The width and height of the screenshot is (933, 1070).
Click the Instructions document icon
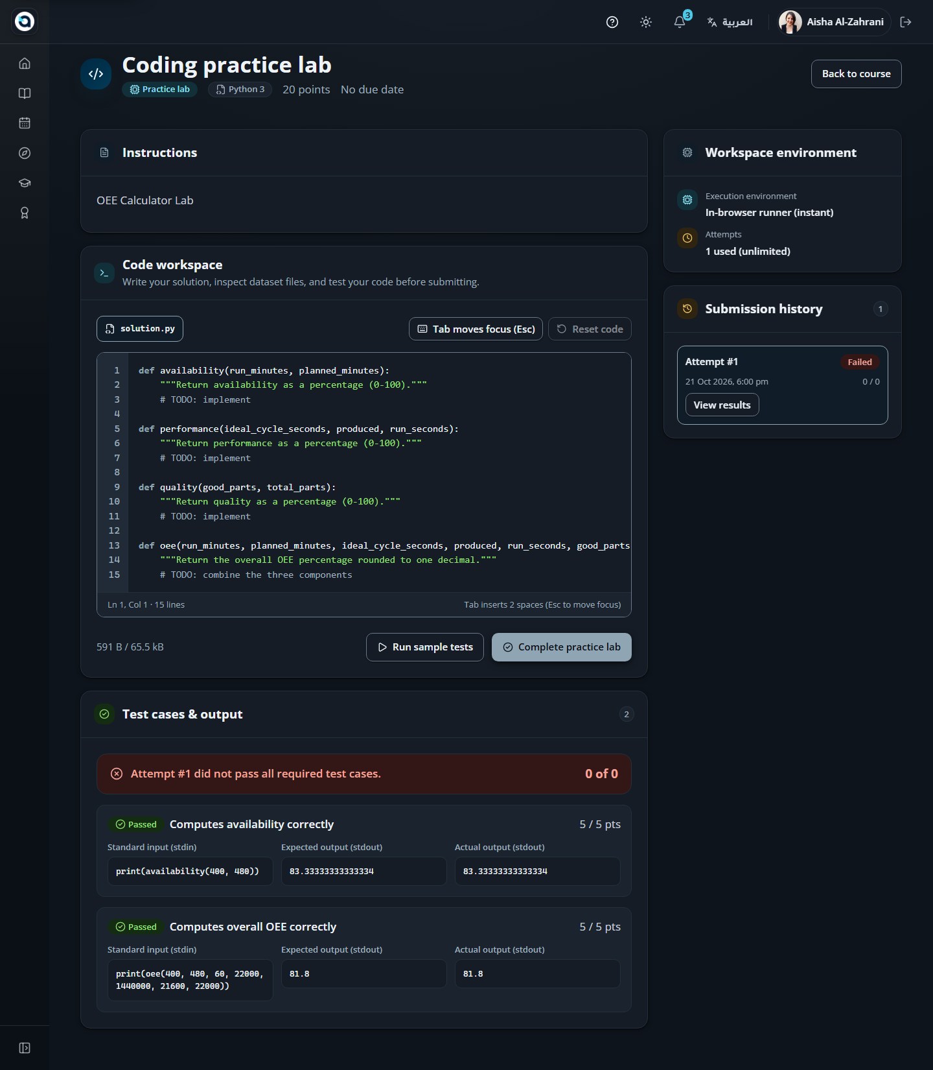[x=104, y=153]
